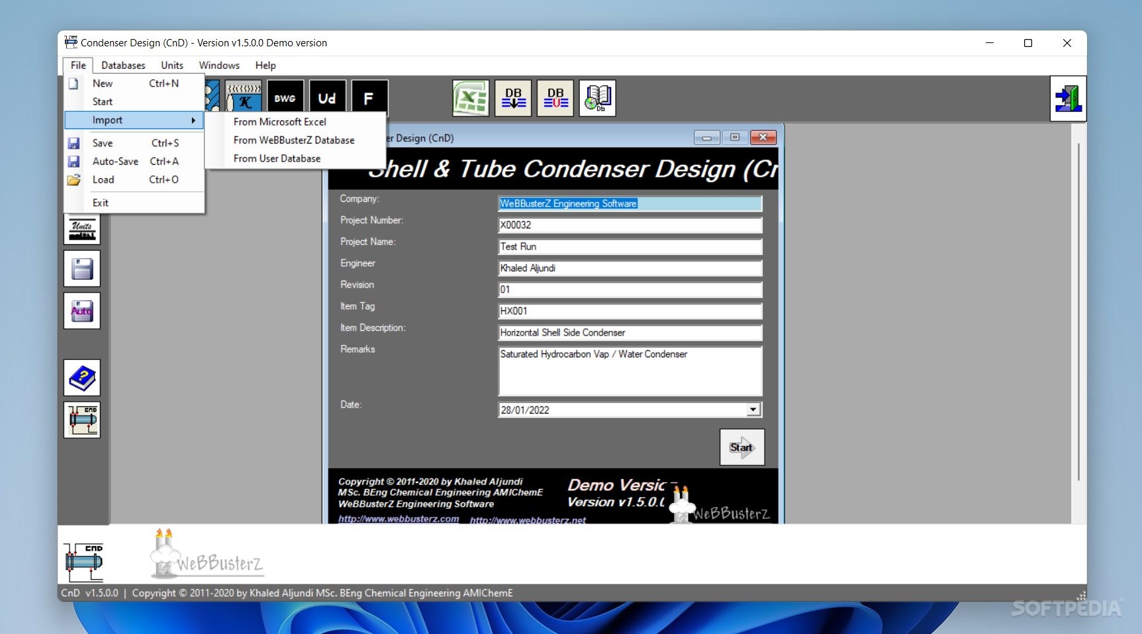Choose Exit from the File menu
The height and width of the screenshot is (634, 1142).
pyautogui.click(x=134, y=203)
